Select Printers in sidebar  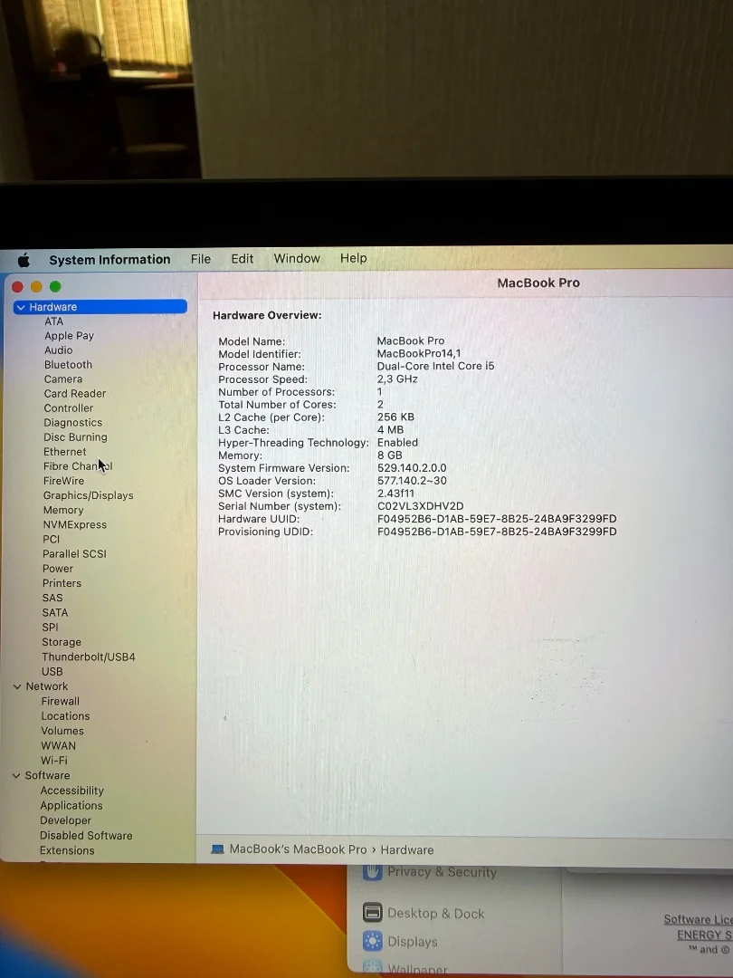(x=62, y=583)
